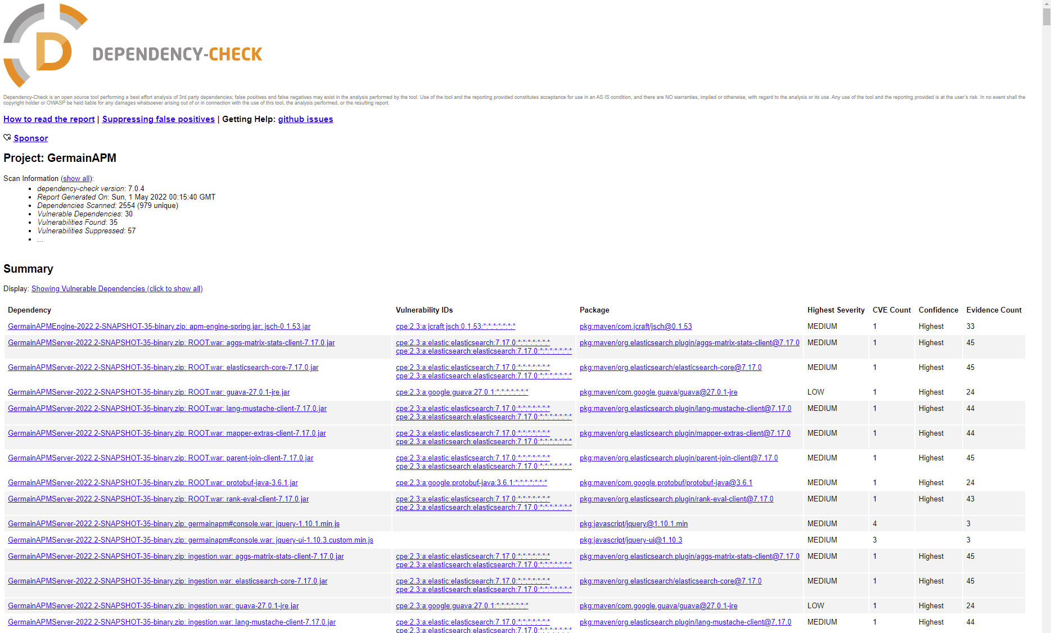Open ROOT.war protobuf-java-3.6.1.jar dependency
Image resolution: width=1051 pixels, height=633 pixels.
153,483
